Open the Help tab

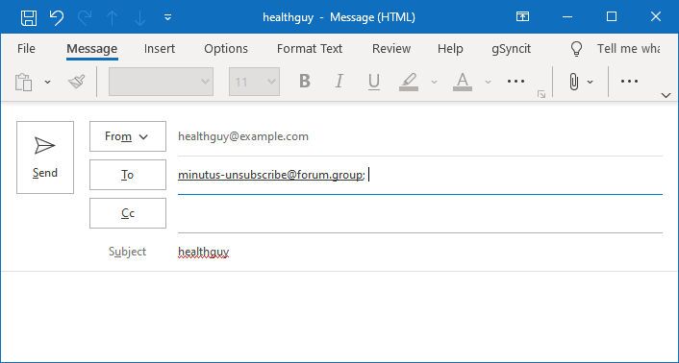pos(450,48)
